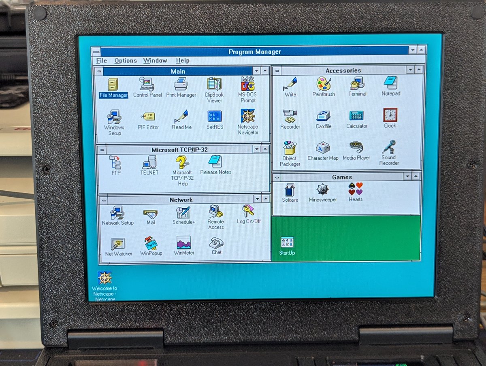The height and width of the screenshot is (366, 486).
Task: Open Accessories group control-menu box
Action: point(277,71)
